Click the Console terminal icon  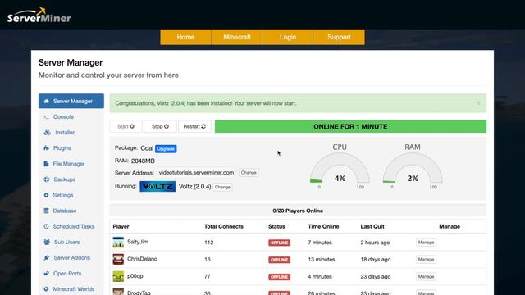[x=46, y=116]
